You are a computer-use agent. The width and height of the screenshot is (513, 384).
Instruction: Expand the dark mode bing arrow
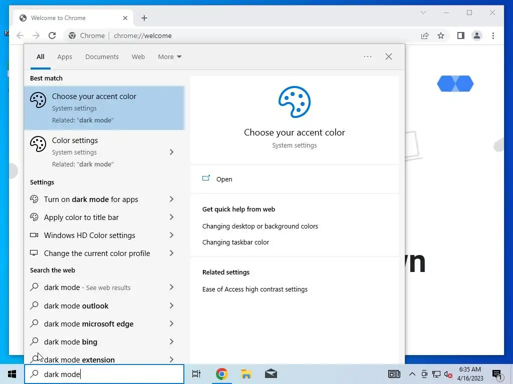coord(172,341)
